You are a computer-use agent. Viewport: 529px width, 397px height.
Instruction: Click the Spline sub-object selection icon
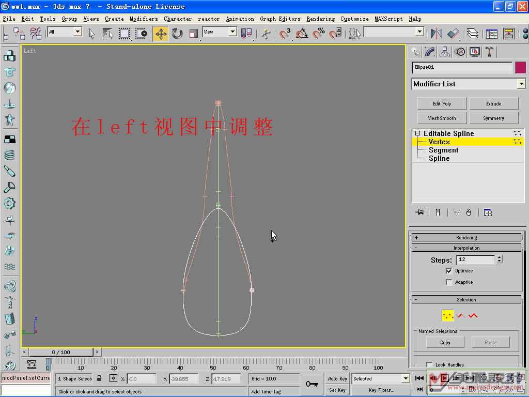473,316
